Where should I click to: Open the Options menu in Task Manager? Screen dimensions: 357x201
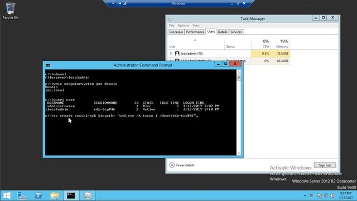tap(183, 25)
